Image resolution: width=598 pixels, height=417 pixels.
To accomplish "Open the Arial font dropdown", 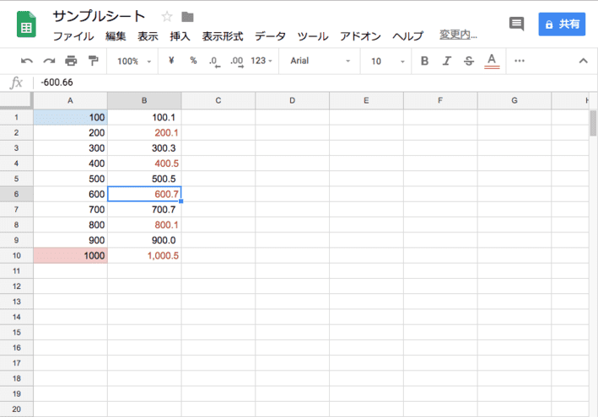I will coord(320,61).
